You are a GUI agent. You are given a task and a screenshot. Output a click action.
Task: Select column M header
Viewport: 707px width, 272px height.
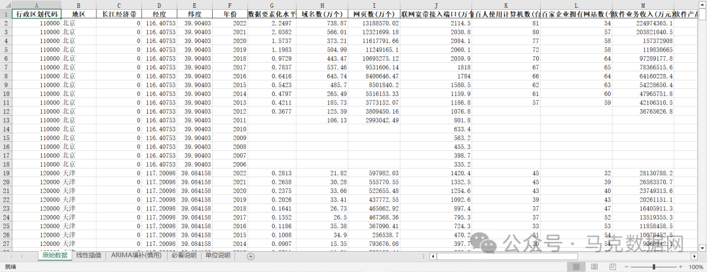[x=643, y=5]
